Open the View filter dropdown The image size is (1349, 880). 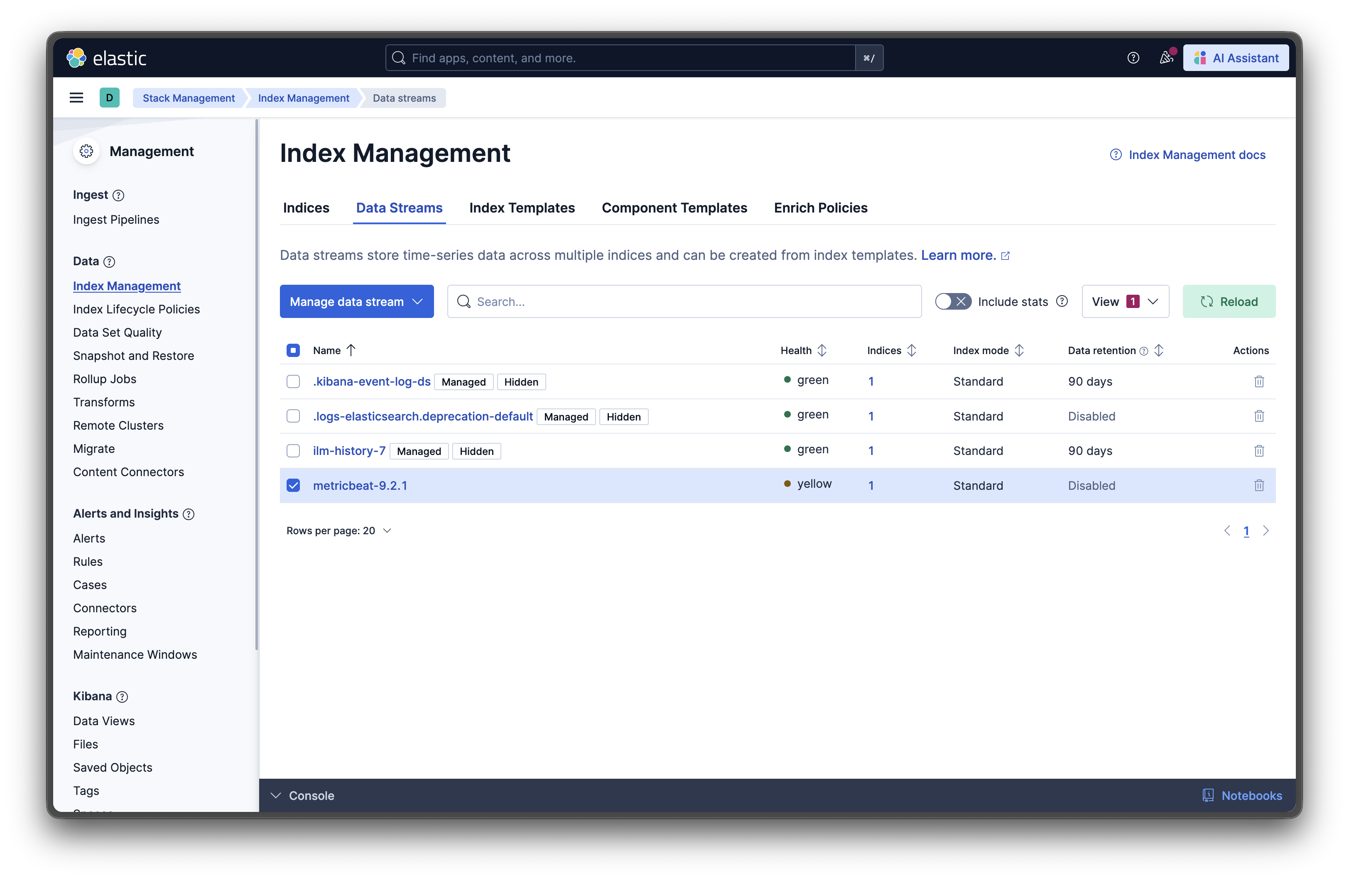1125,301
